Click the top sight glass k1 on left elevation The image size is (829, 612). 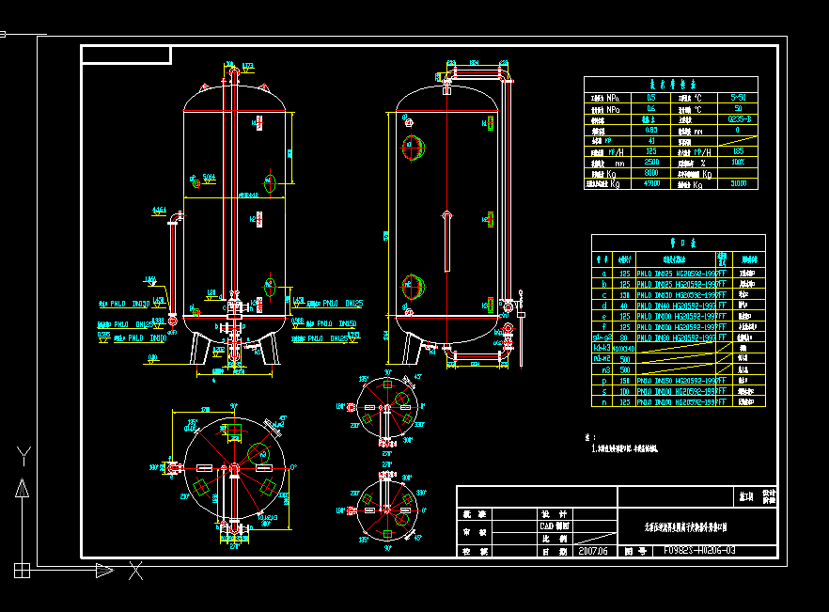coord(259,123)
